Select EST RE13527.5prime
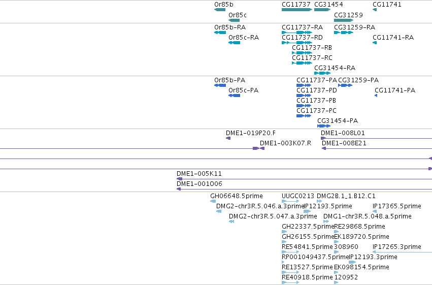 (x=290, y=272)
